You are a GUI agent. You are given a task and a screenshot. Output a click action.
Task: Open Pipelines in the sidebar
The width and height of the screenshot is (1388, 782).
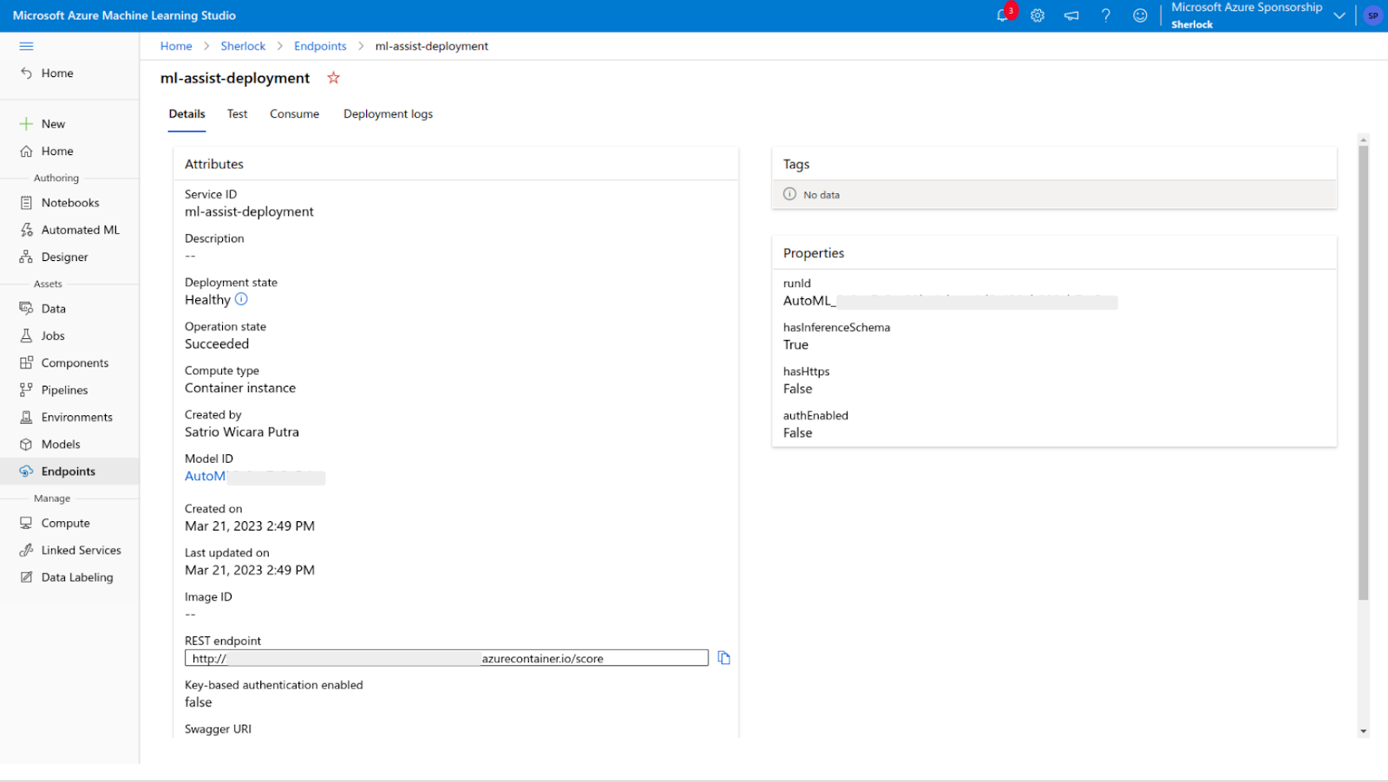[65, 390]
